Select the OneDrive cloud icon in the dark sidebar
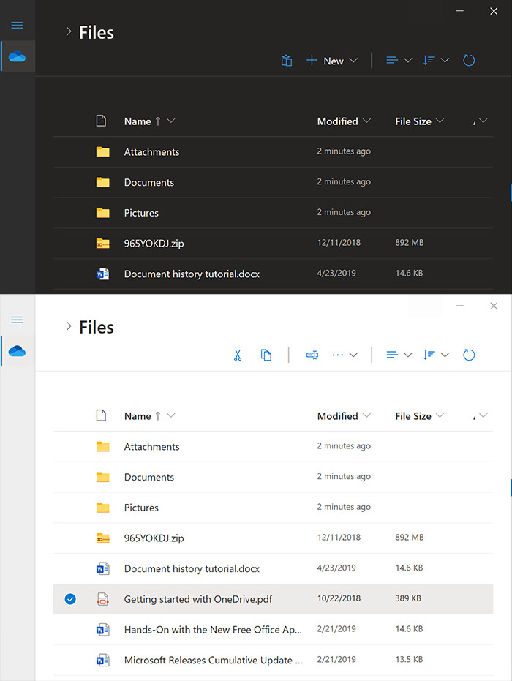 tap(17, 56)
